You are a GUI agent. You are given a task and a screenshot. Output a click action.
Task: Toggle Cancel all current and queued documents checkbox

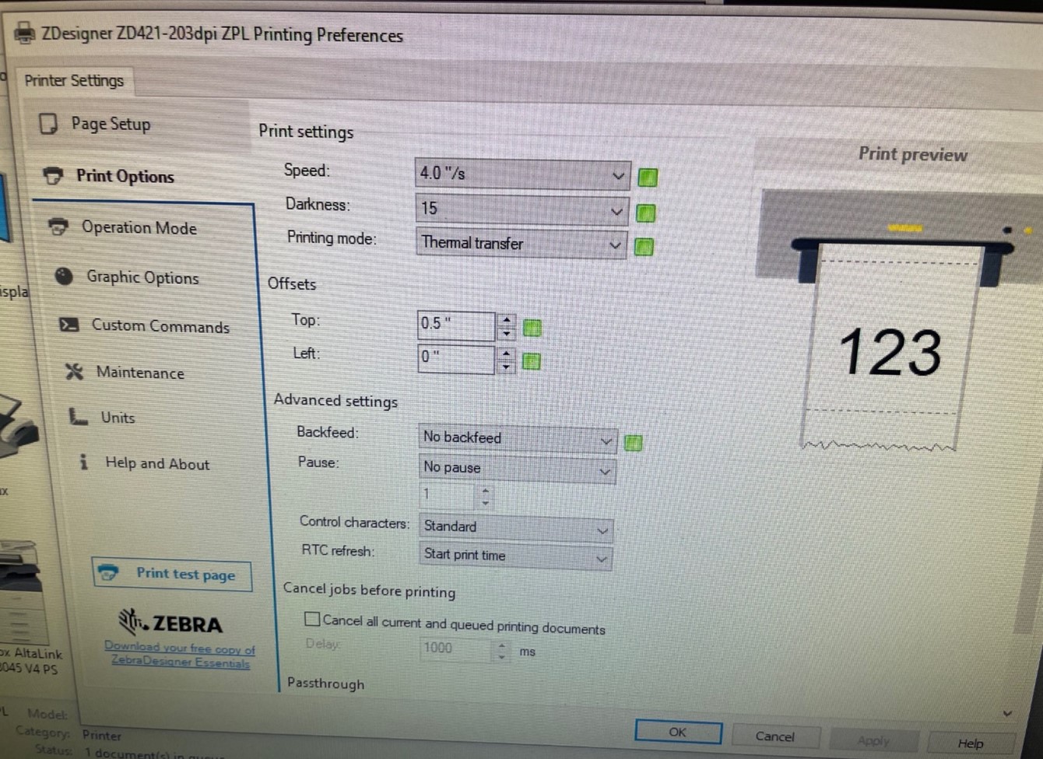pyautogui.click(x=312, y=619)
